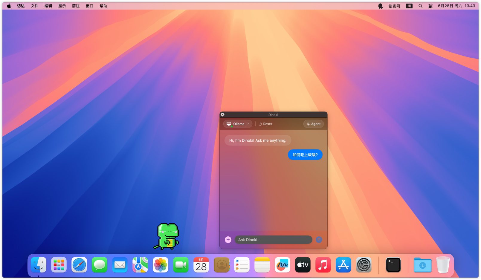481x280 pixels.
Task: Open the Ollama model dropdown
Action: [238, 124]
